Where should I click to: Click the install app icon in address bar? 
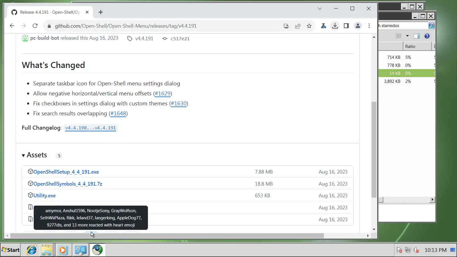286,26
